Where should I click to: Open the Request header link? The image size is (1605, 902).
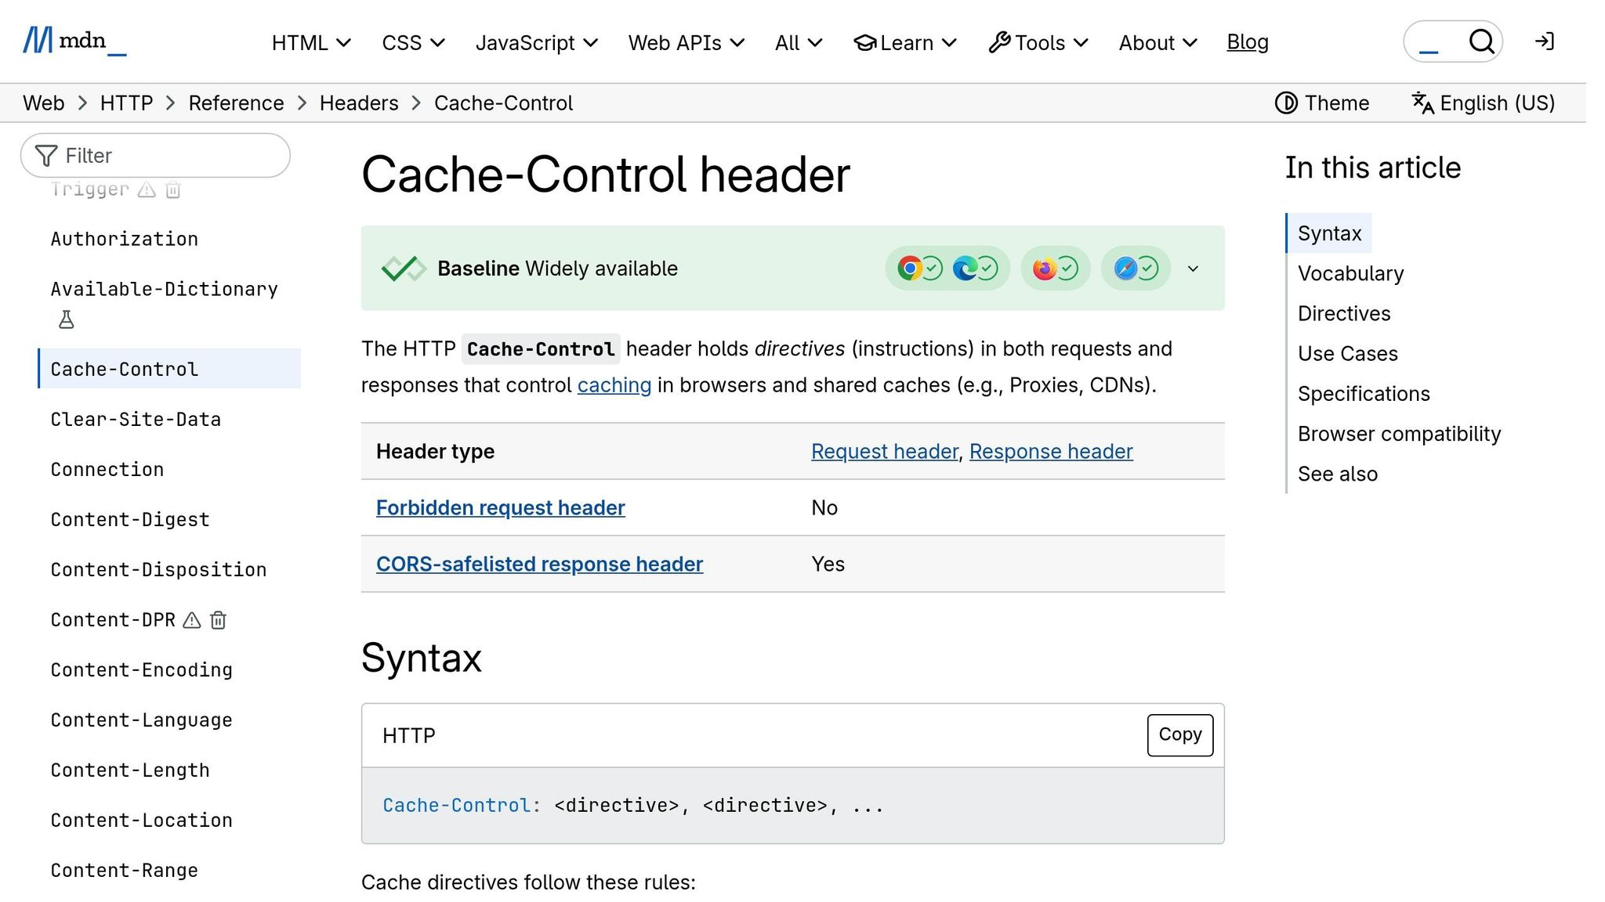tap(885, 451)
